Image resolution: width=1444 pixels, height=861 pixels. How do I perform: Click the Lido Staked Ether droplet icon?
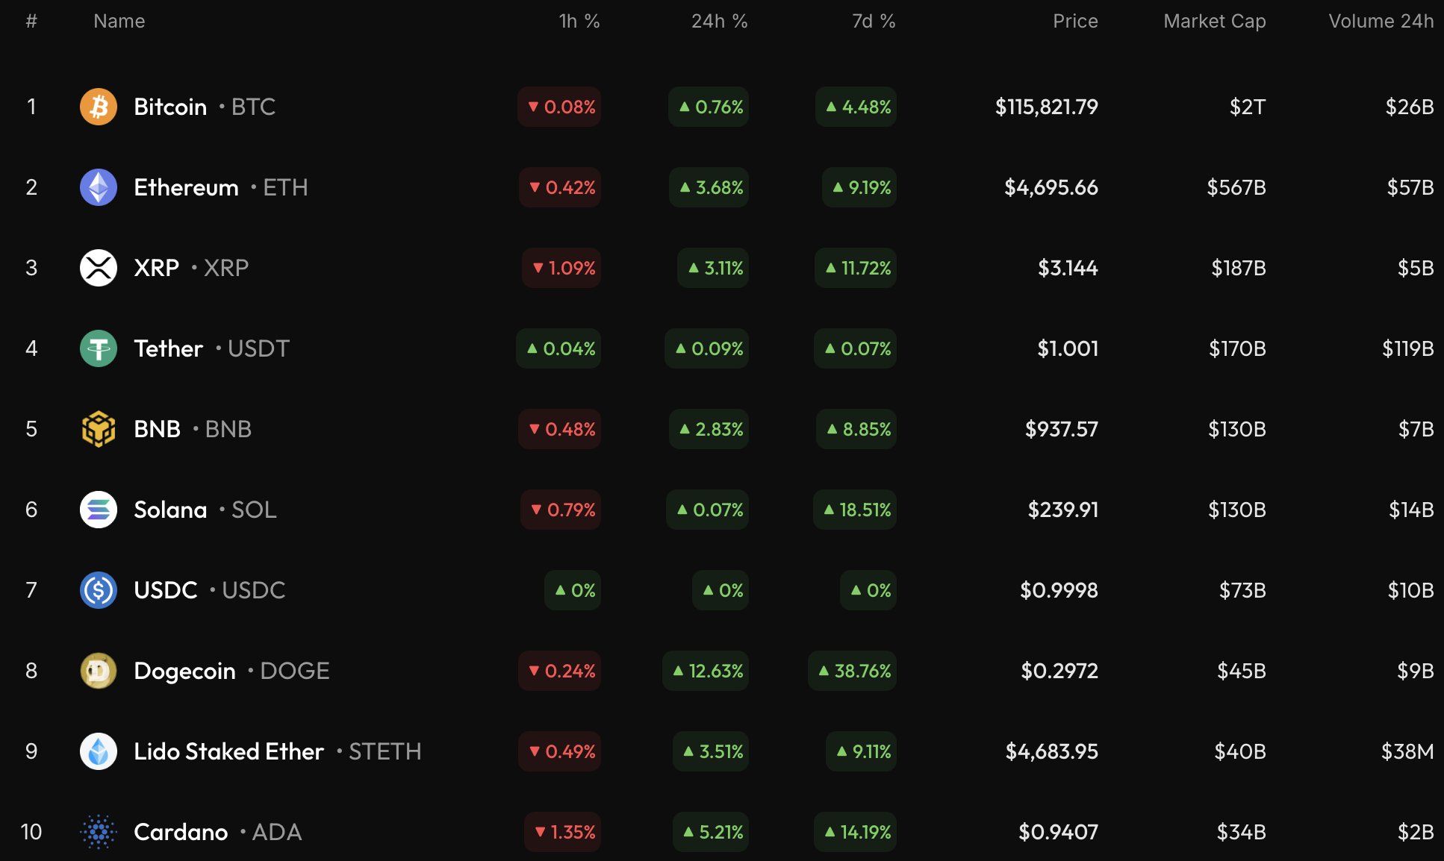click(99, 751)
